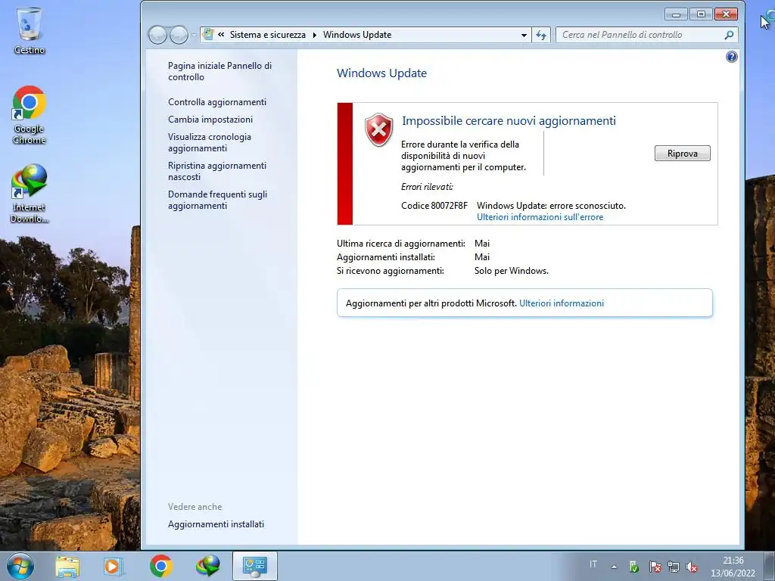Click the Impossibile cercare nuovi aggiornamenti heading

pos(509,120)
